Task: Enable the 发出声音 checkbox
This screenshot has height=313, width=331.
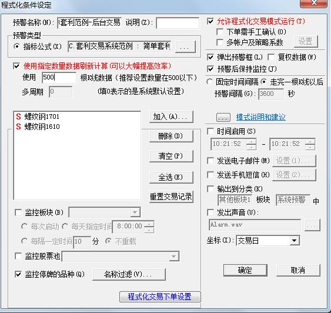Action: pyautogui.click(x=210, y=212)
